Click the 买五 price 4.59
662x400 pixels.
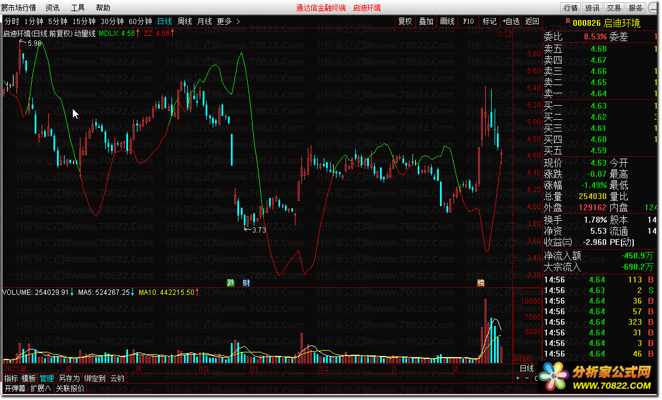click(x=598, y=151)
